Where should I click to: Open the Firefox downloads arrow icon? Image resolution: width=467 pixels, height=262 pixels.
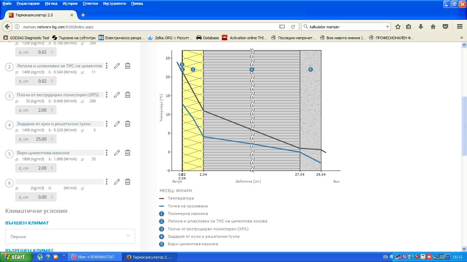(x=421, y=27)
